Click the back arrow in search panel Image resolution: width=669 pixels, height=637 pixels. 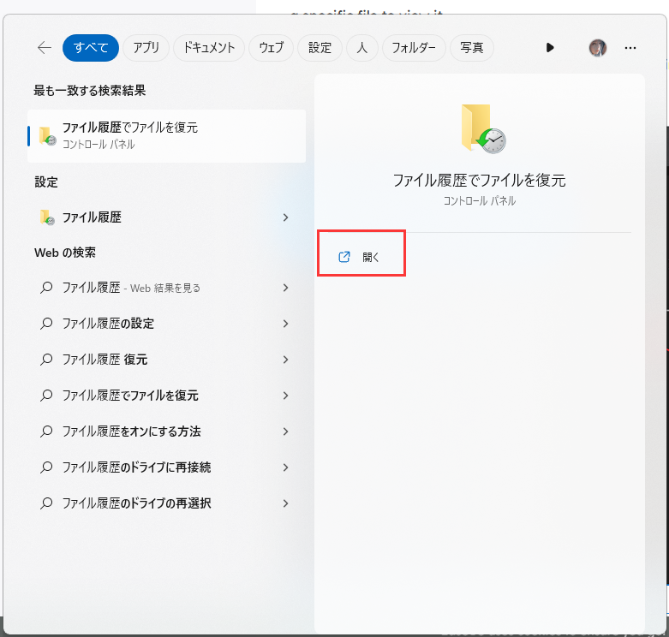tap(45, 48)
